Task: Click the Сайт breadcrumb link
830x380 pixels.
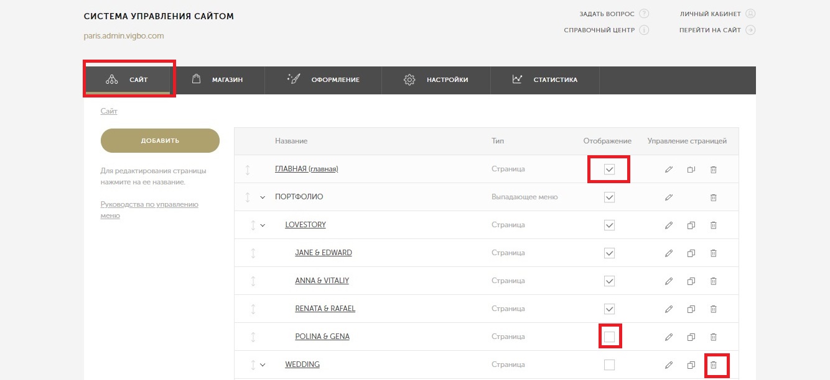Action: pyautogui.click(x=109, y=111)
